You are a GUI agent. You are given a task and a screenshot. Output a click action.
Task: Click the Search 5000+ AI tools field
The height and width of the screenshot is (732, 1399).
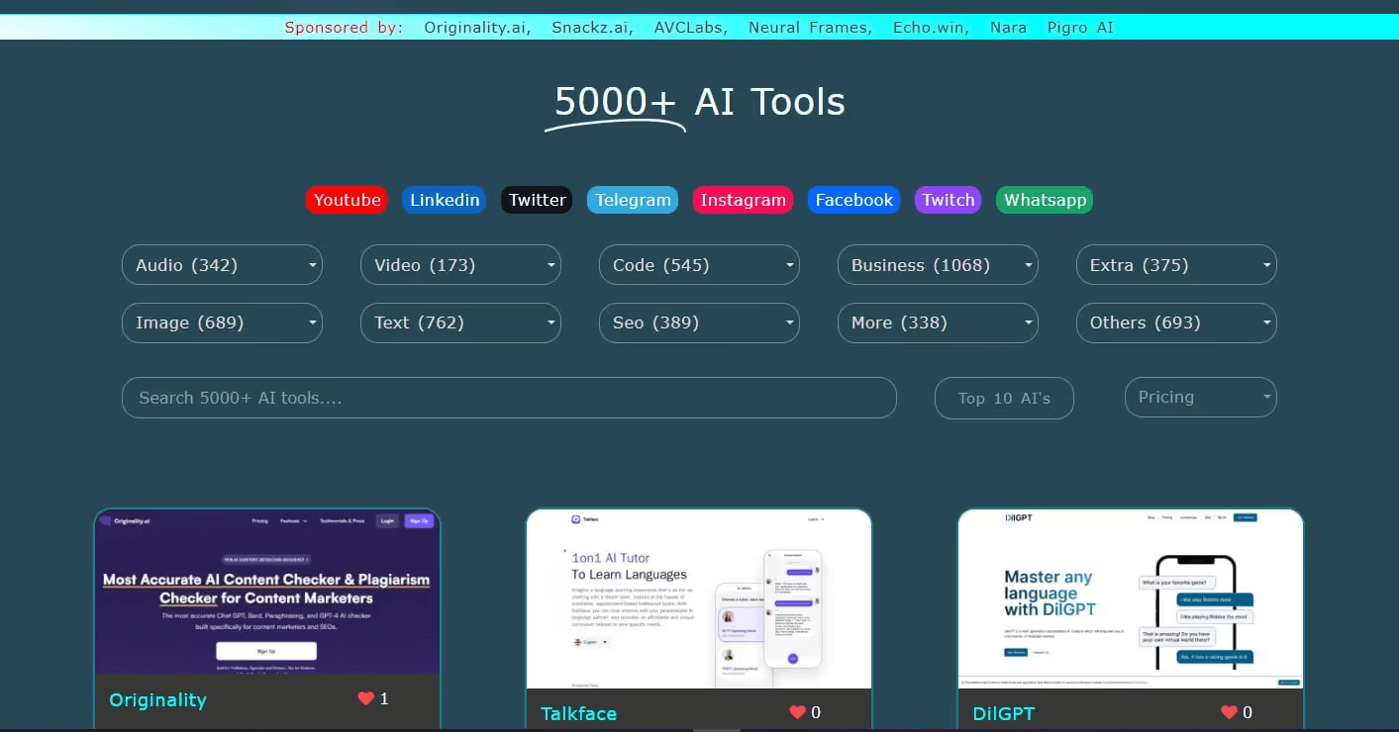(509, 397)
